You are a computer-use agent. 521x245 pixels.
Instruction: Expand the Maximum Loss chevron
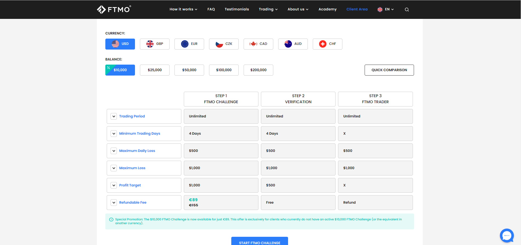pos(114,168)
